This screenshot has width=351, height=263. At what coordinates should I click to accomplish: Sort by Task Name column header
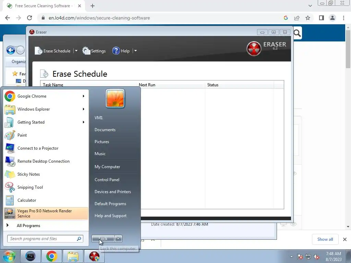(88, 85)
